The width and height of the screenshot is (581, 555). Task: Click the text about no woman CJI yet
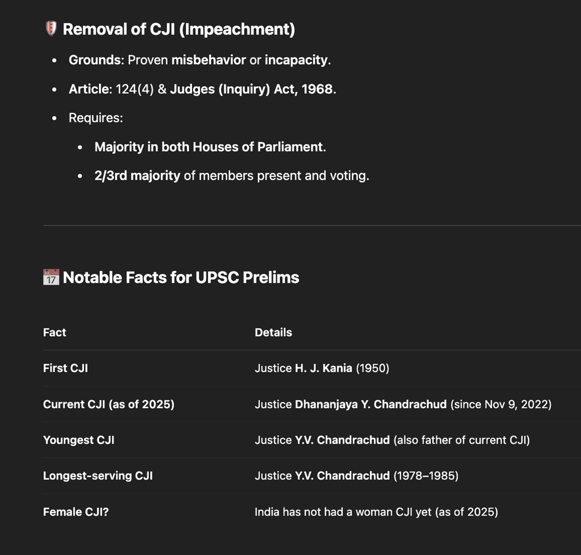tap(376, 512)
